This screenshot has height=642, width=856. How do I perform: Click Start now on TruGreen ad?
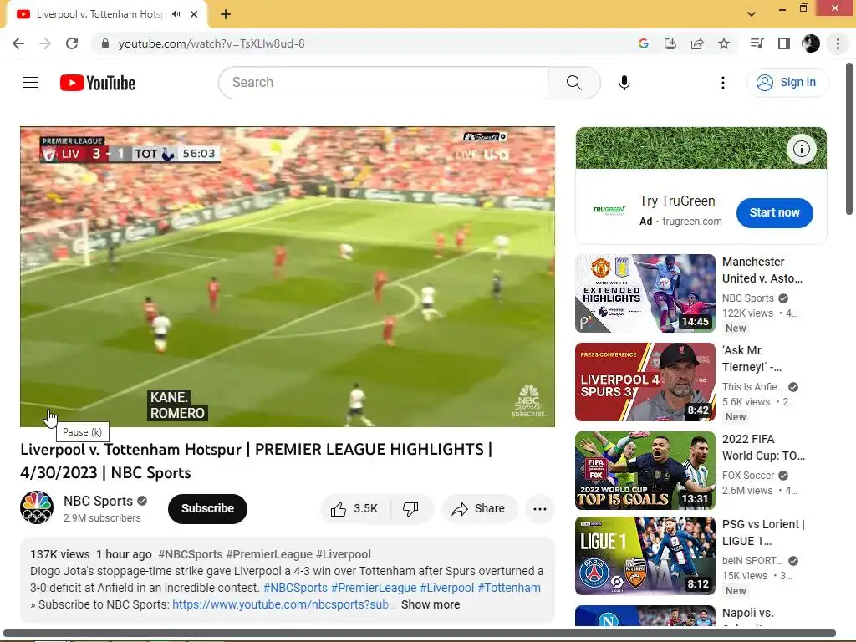point(774,213)
